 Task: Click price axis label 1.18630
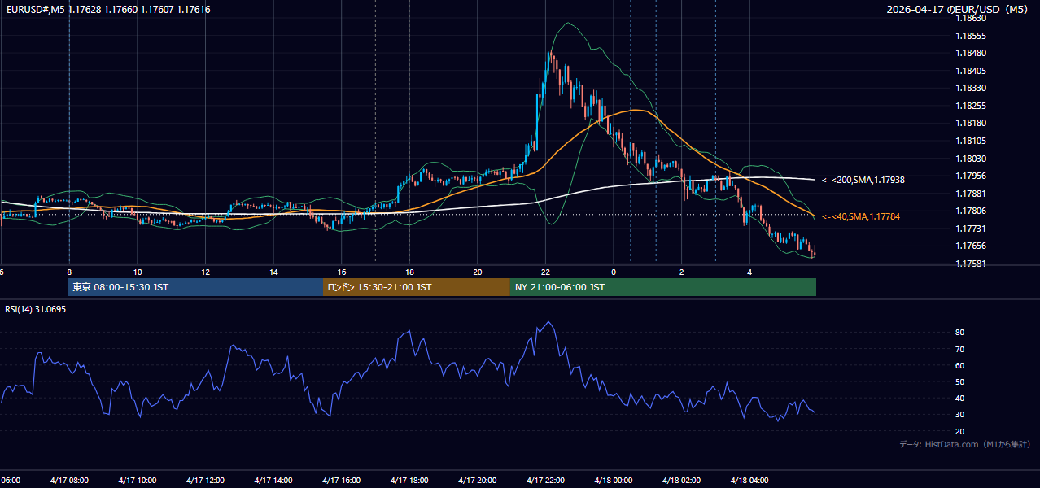(971, 18)
